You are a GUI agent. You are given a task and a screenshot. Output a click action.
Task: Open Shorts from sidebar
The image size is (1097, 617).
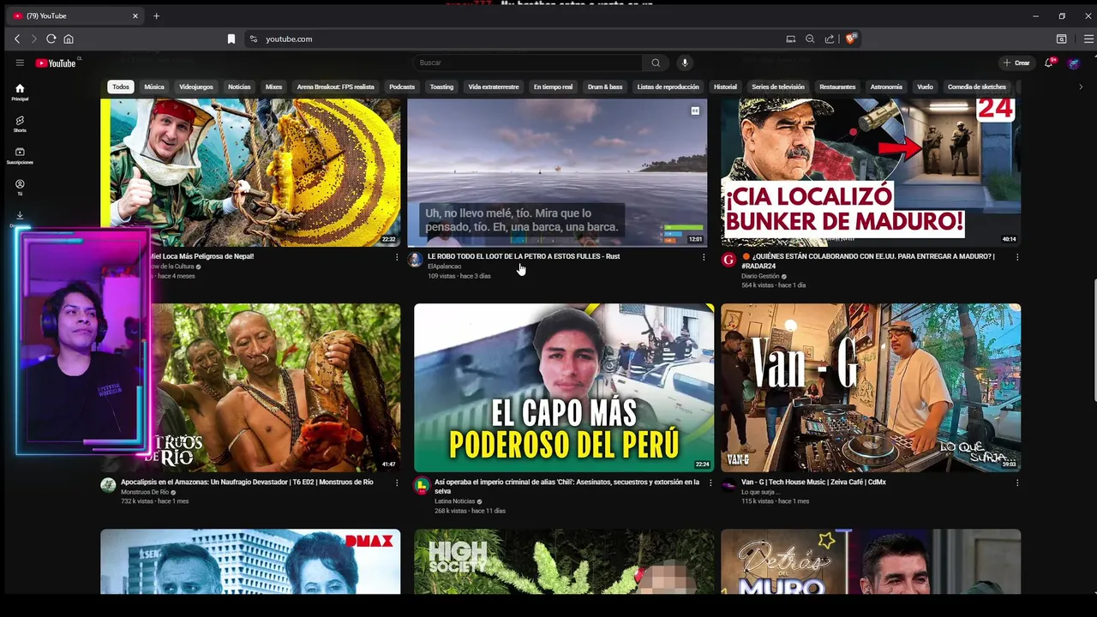[20, 123]
